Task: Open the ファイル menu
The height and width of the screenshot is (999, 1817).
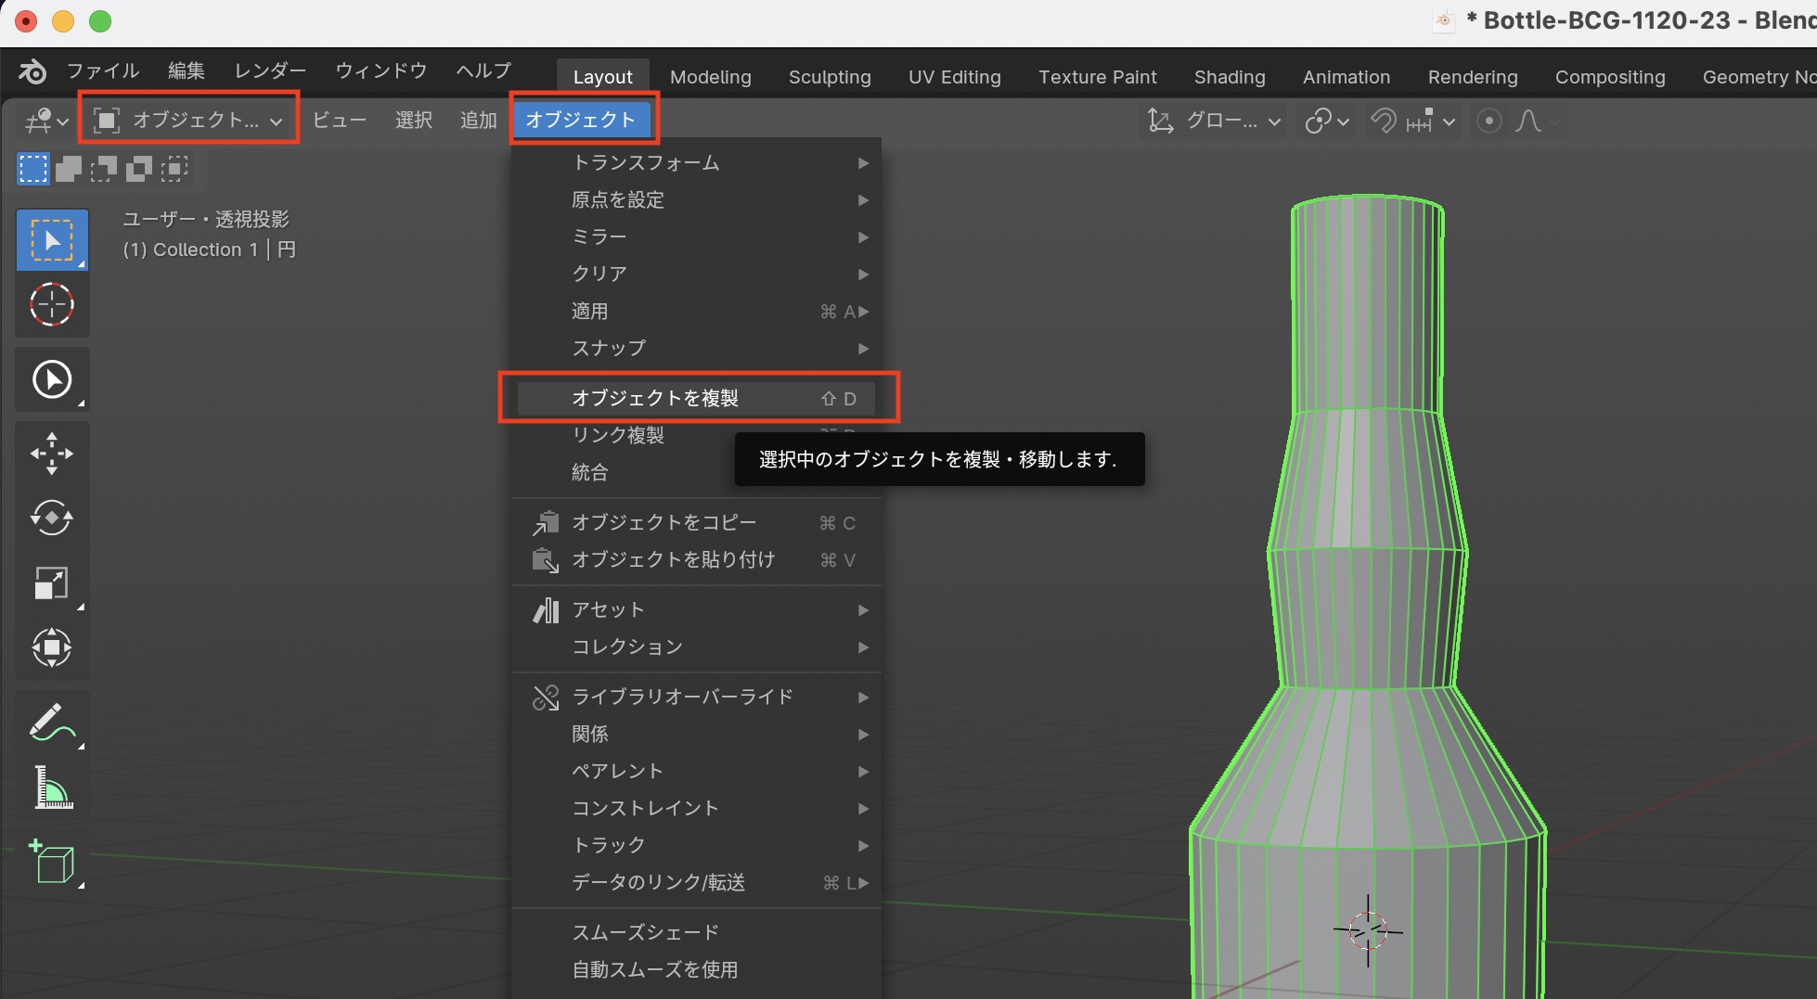Action: [x=102, y=71]
